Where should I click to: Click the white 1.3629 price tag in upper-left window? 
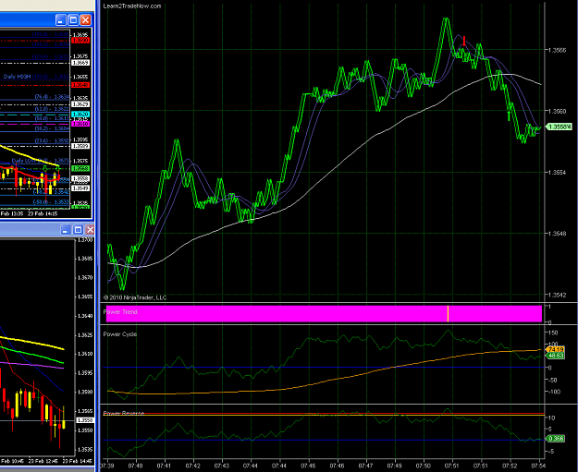click(80, 104)
